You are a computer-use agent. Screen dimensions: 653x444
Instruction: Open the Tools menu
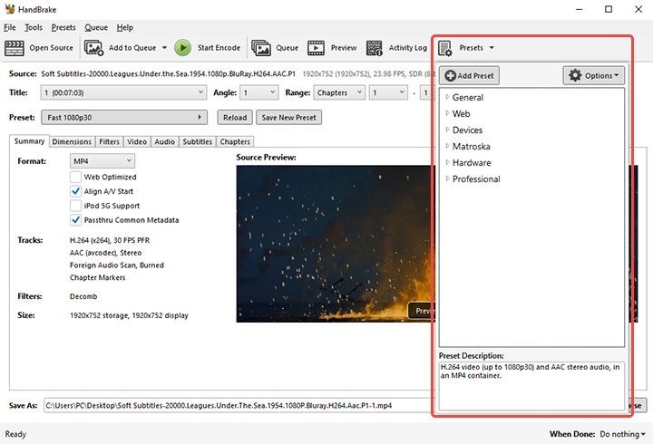34,27
